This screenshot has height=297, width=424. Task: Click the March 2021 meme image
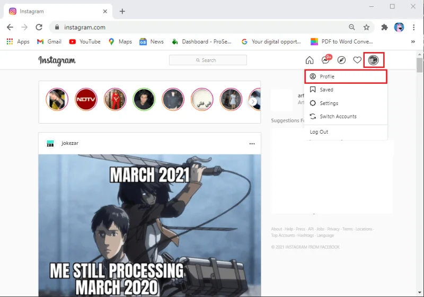coord(149,225)
